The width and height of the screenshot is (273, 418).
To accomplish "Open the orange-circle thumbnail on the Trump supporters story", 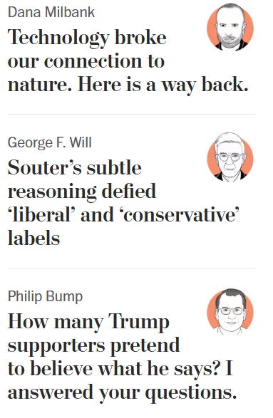I will click(230, 311).
